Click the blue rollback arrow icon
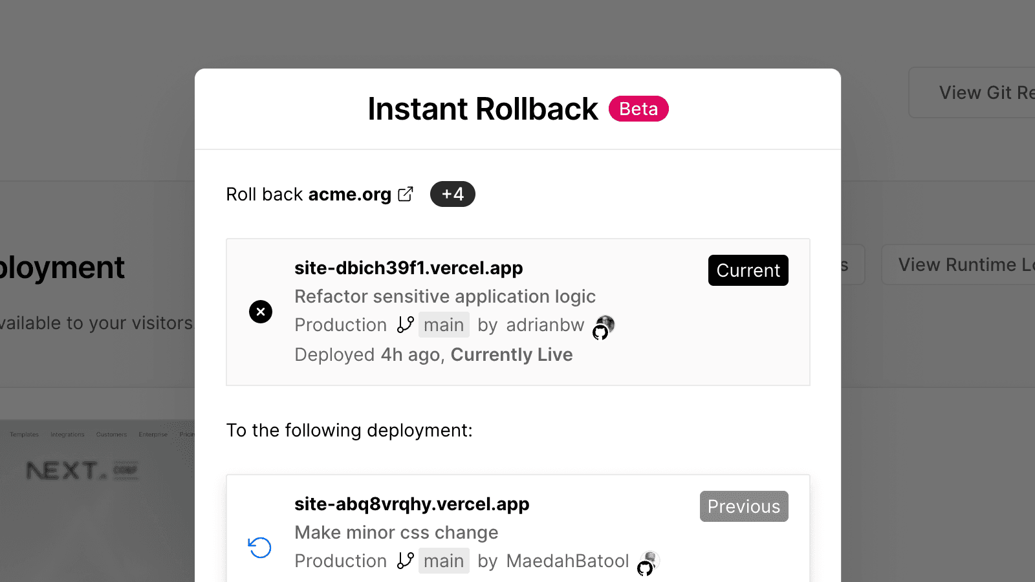The image size is (1035, 582). pyautogui.click(x=260, y=548)
